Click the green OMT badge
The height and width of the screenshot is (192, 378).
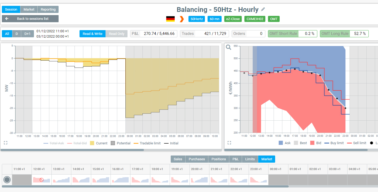(274, 19)
